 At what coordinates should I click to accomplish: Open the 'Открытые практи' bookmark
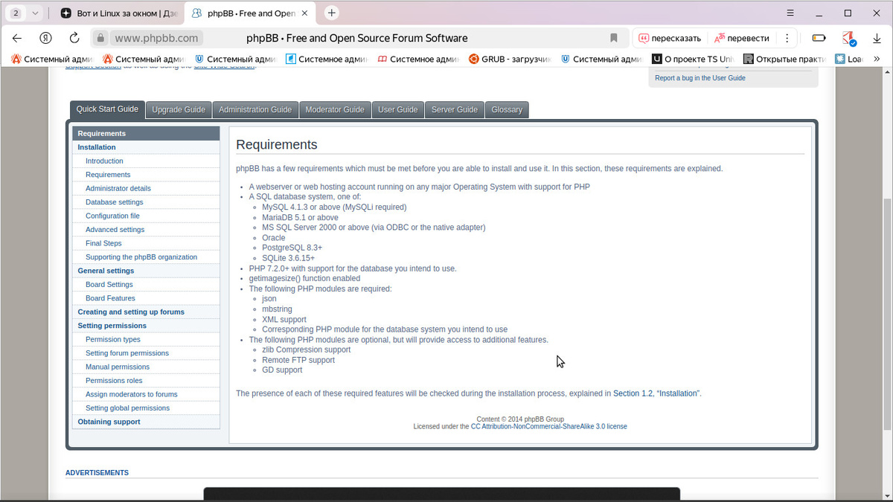pyautogui.click(x=784, y=59)
